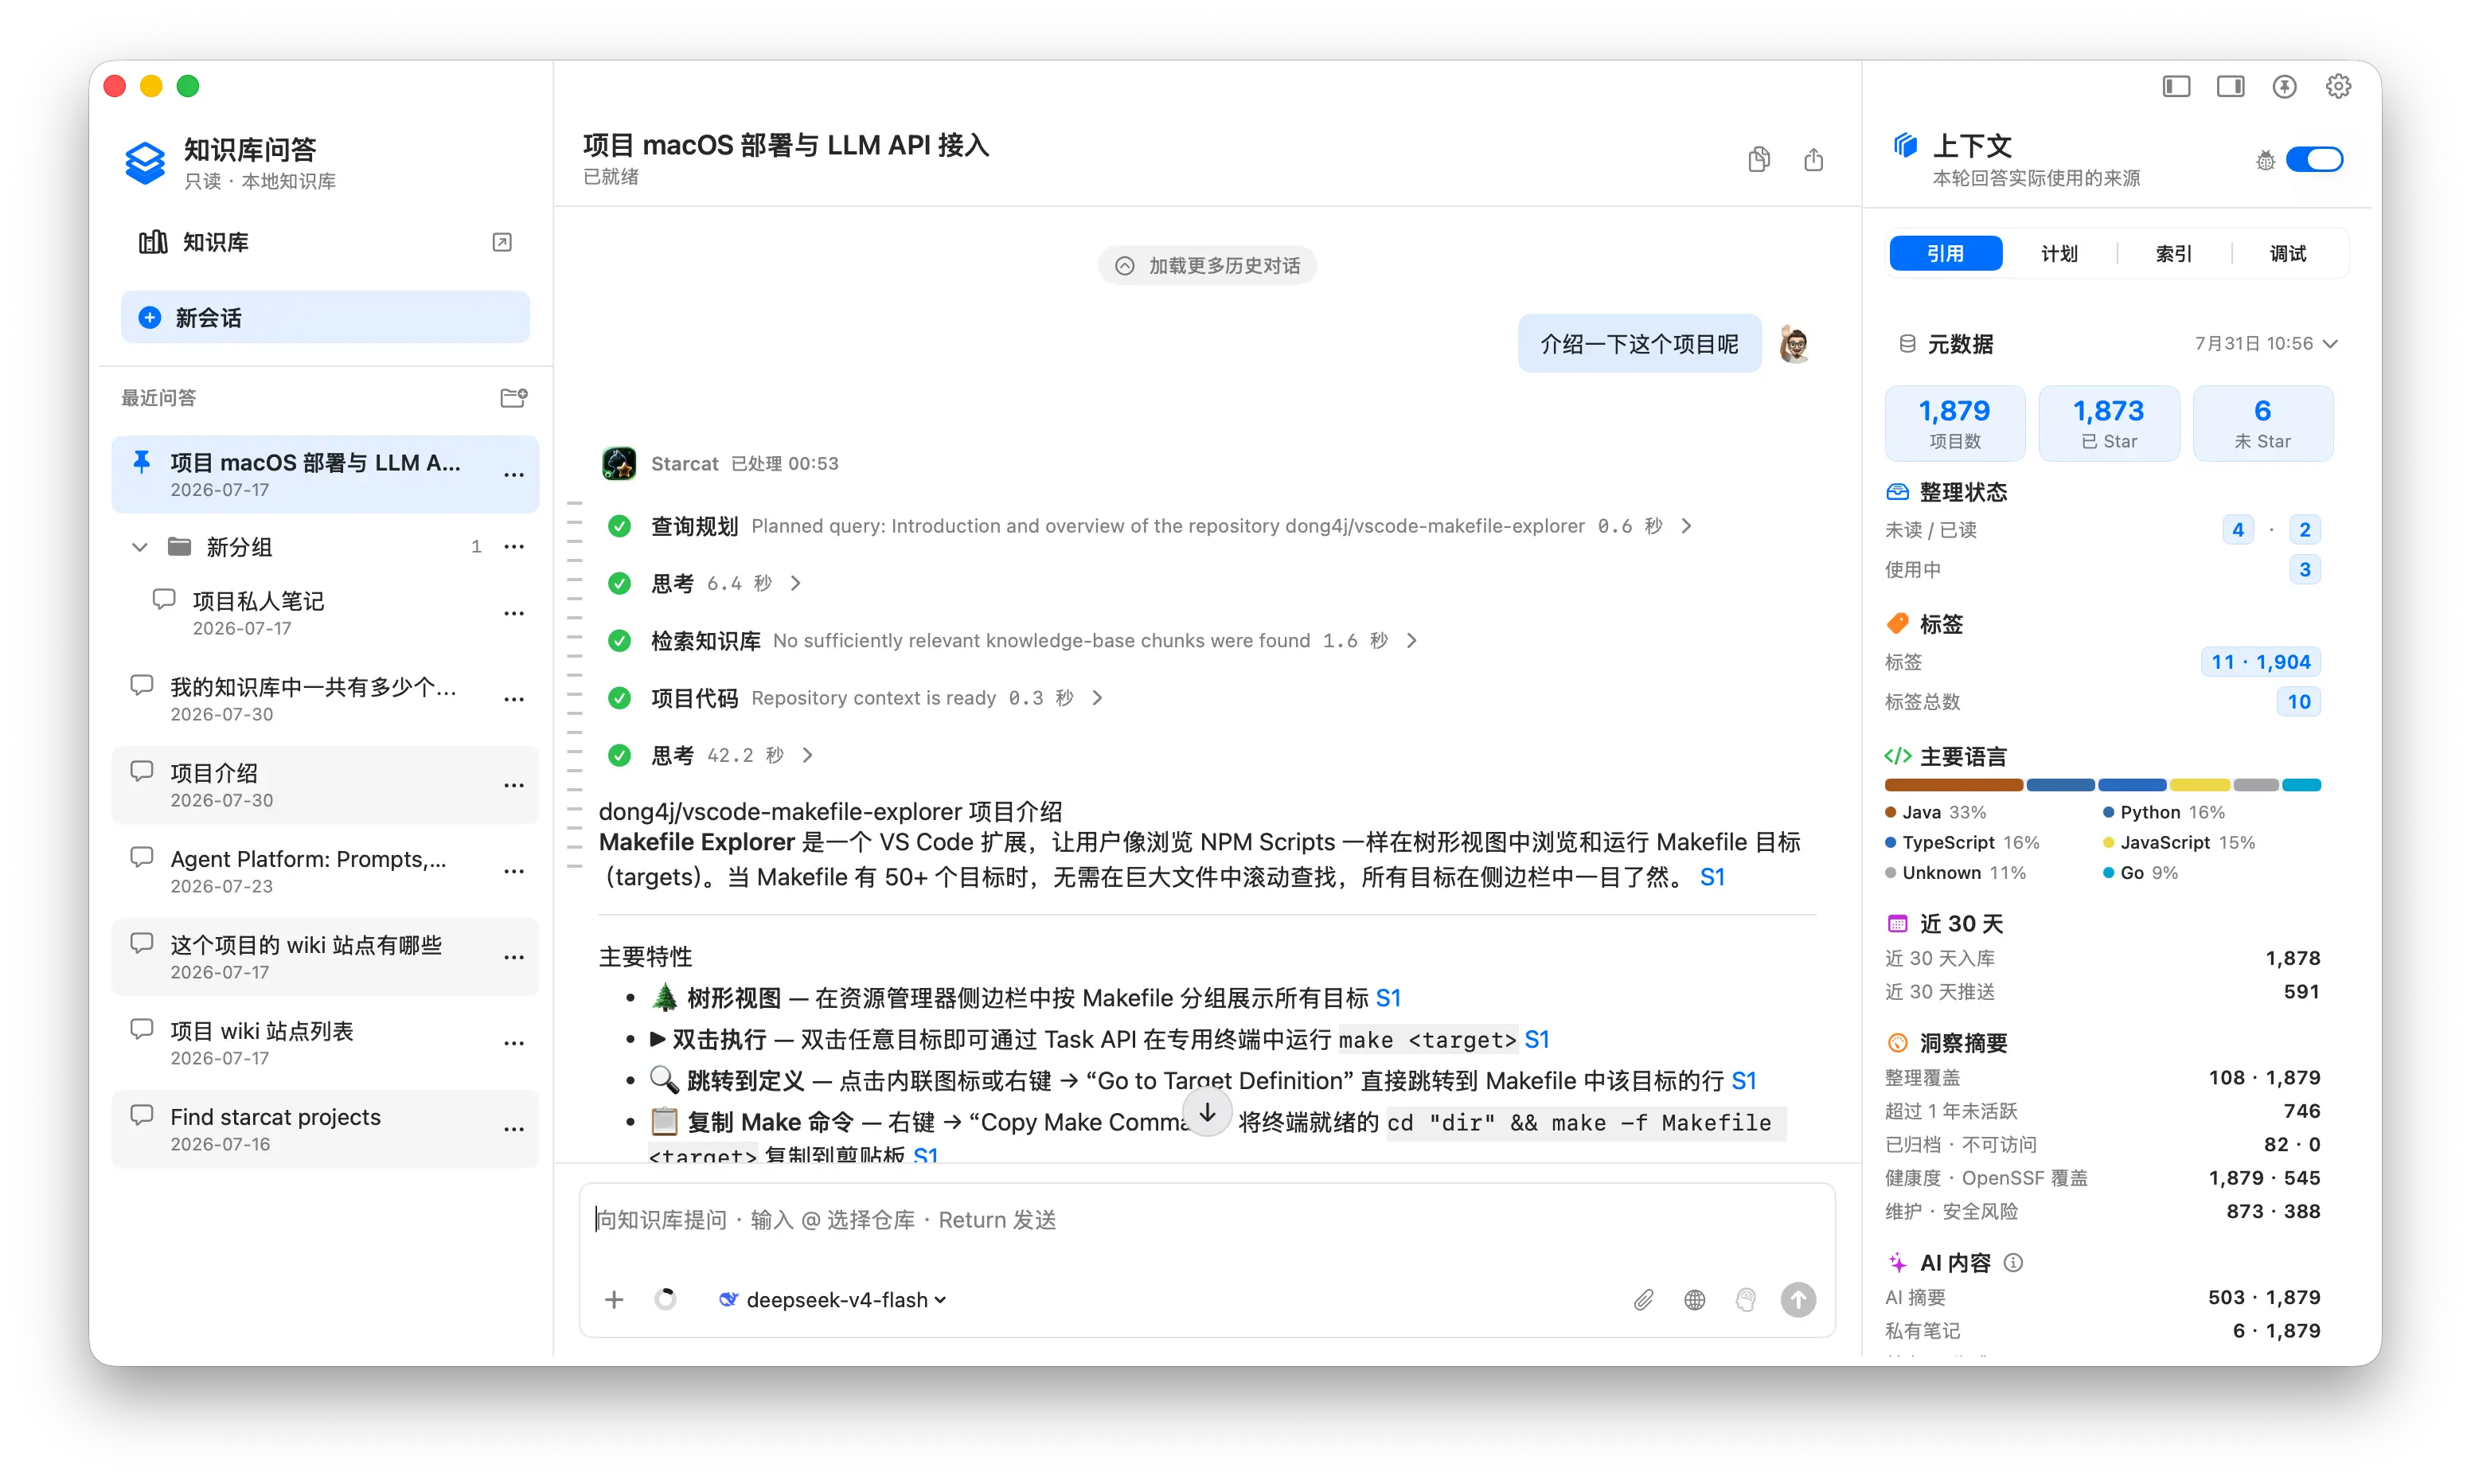Share conversation with the share icon

tap(1813, 159)
